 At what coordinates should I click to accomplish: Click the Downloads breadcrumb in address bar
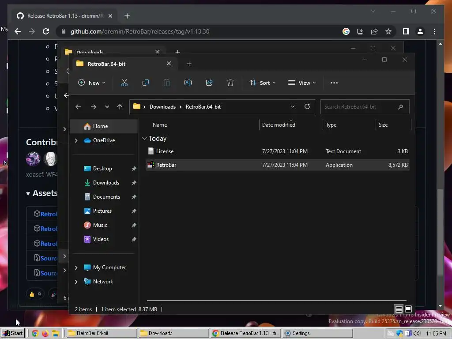click(162, 107)
